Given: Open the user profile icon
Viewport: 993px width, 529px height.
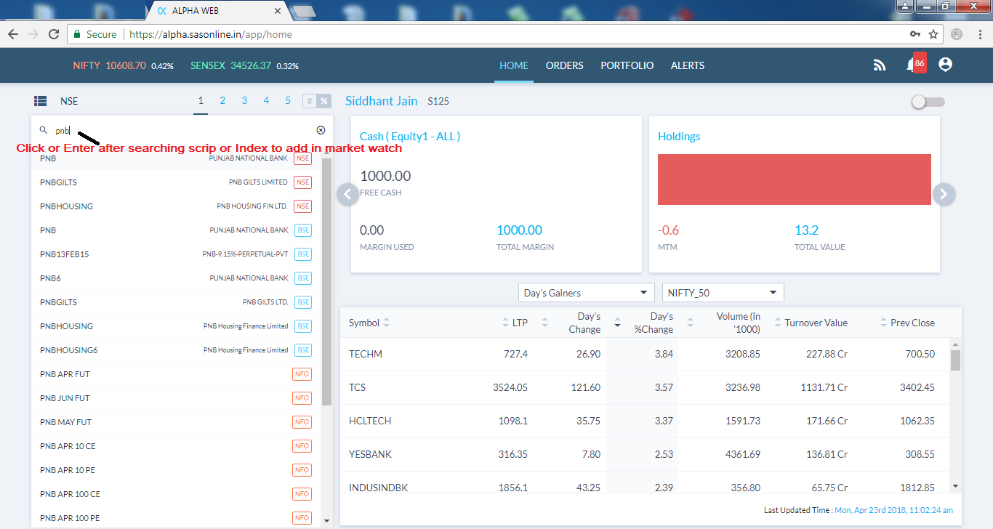Looking at the screenshot, I should coord(945,65).
